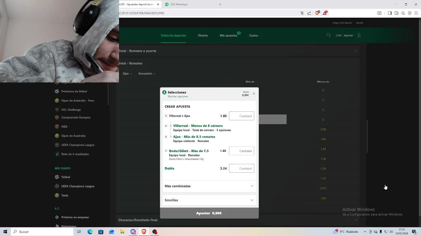This screenshot has height=236, width=421.
Task: Expand Total - Remates a puerta market
Action: click(239, 51)
